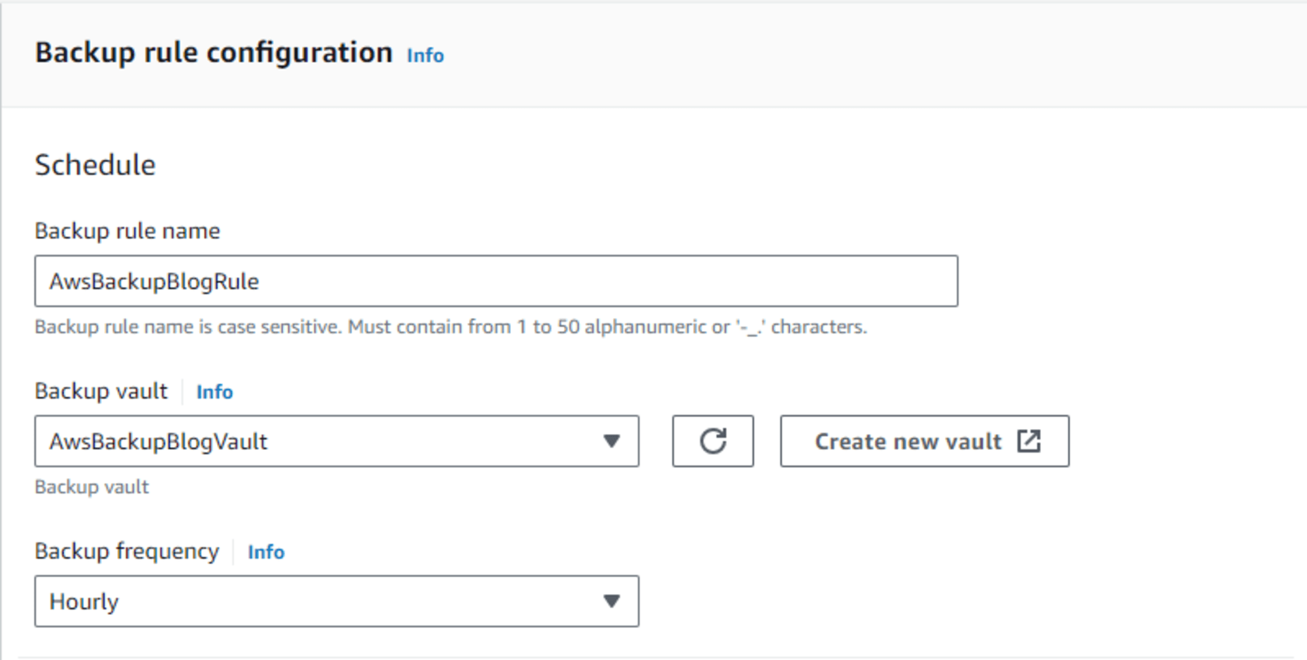Click the Create new vault button
The width and height of the screenshot is (1307, 660).
(x=925, y=441)
